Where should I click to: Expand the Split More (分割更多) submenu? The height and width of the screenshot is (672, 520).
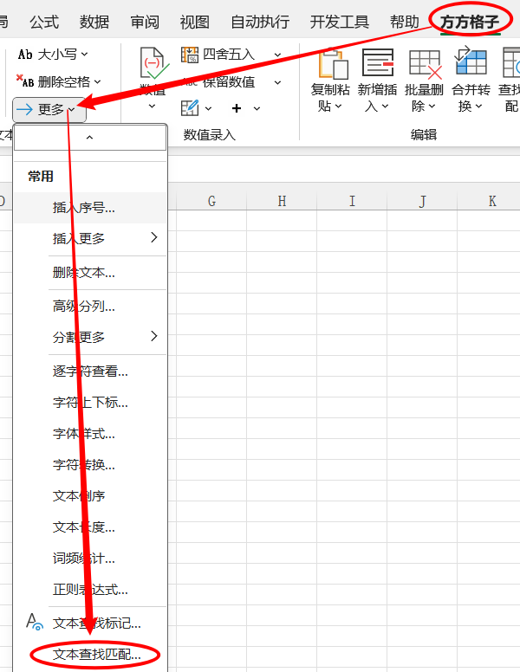(x=154, y=336)
